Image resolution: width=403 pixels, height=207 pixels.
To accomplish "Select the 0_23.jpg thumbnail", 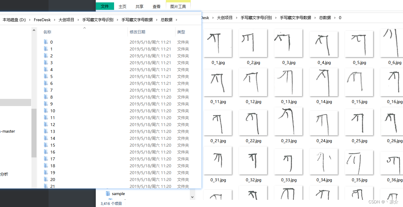I will click(288, 121).
